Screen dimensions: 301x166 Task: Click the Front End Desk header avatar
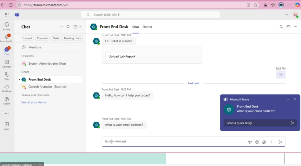(94, 27)
